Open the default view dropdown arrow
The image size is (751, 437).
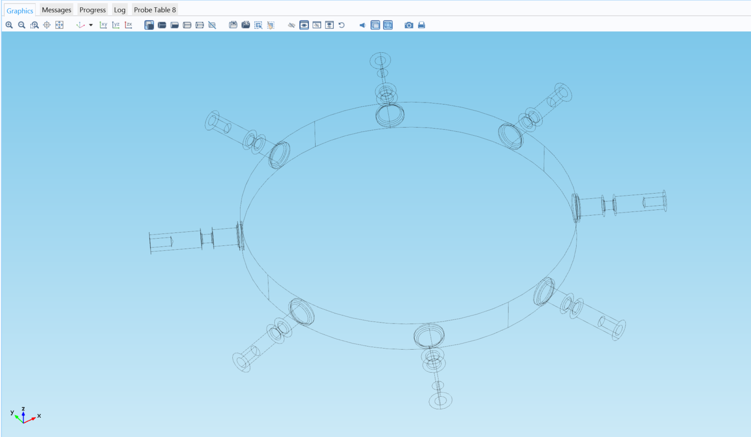coord(91,25)
